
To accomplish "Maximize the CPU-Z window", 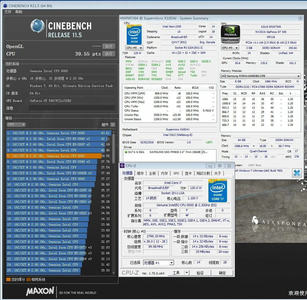I will 220,166.
